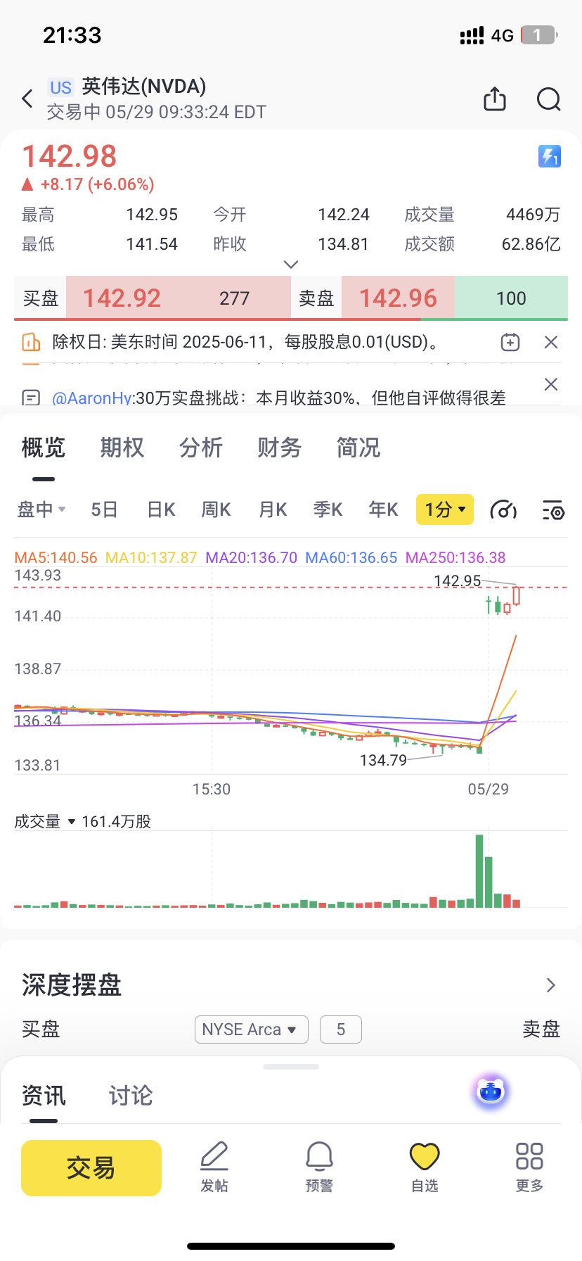Viewport: 582px width, 1261px height.
Task: Switch to 概览 tab
Action: (44, 448)
